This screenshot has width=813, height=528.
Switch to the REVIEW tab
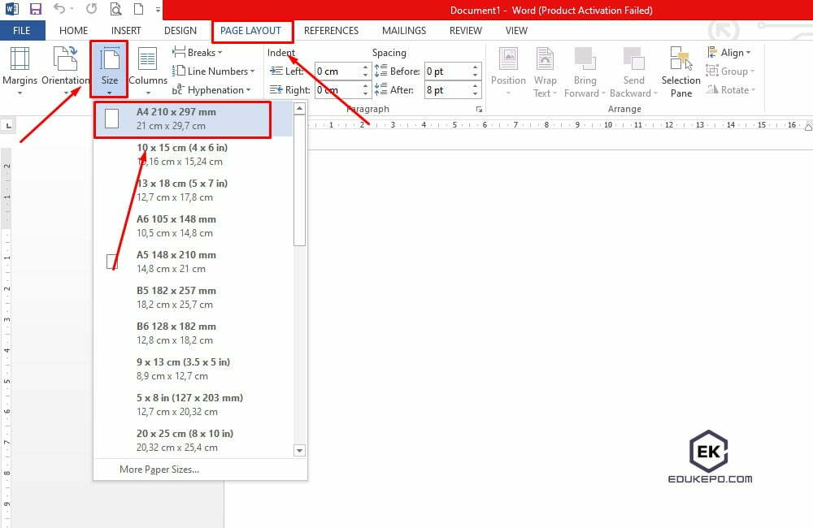click(465, 30)
